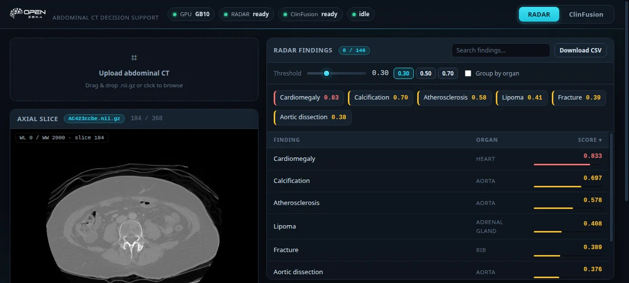The width and height of the screenshot is (629, 283).
Task: Switch to the RADAR tab
Action: [x=539, y=14]
